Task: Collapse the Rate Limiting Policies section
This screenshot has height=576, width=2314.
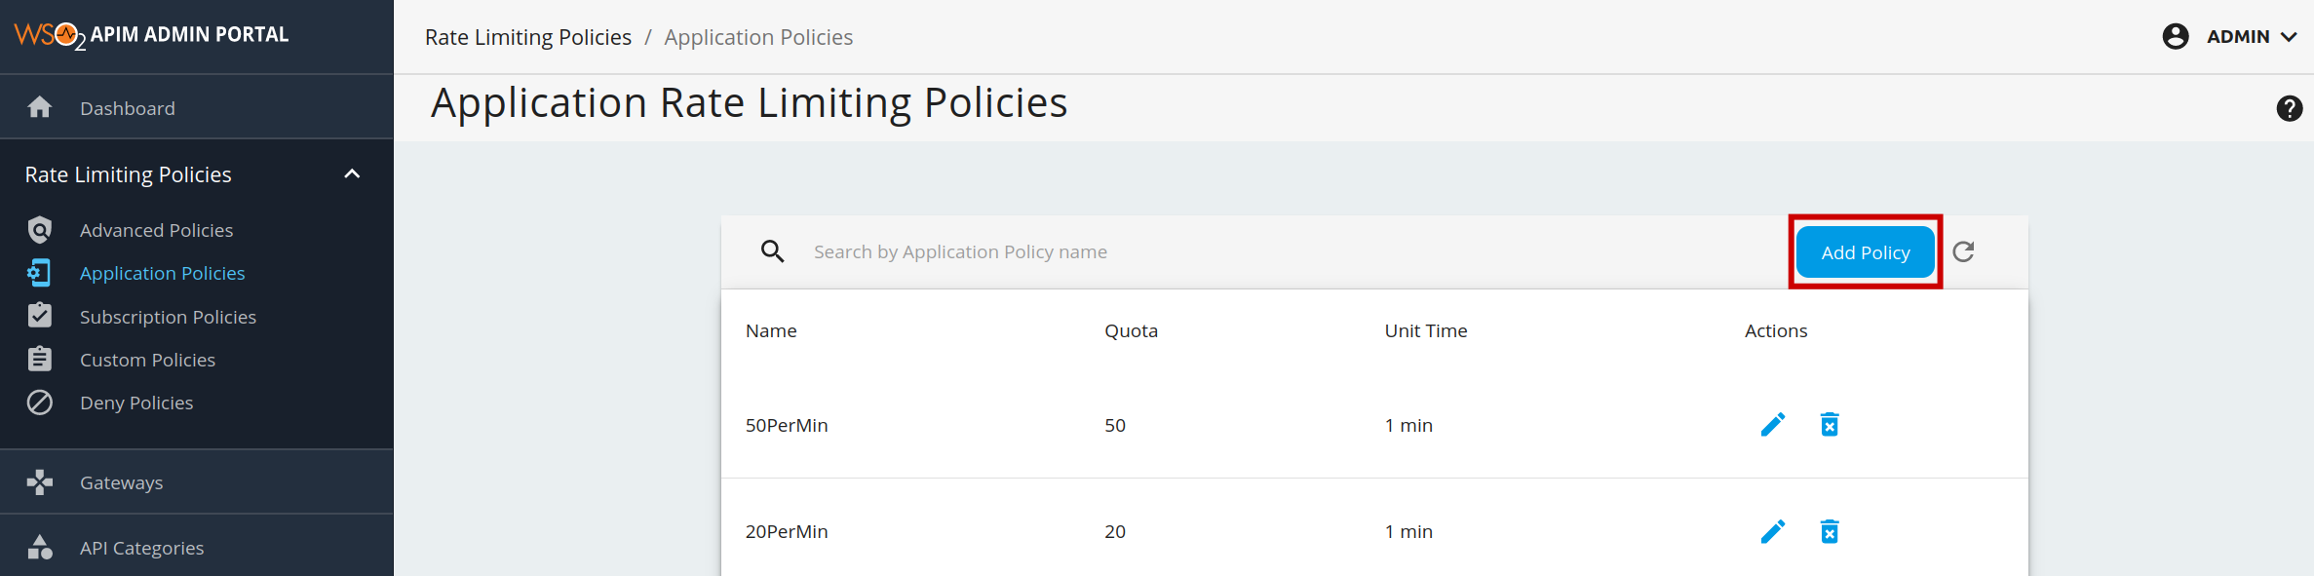Action: [352, 174]
